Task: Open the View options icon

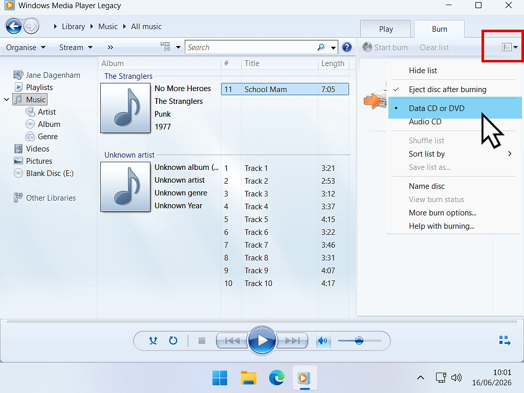Action: [165, 47]
